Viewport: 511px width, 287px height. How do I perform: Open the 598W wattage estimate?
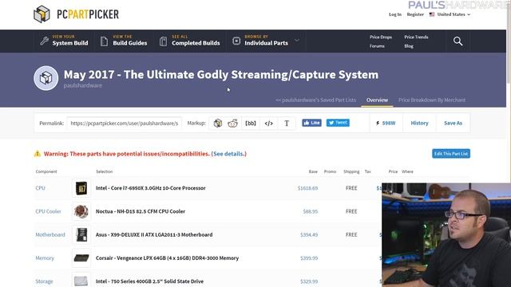pyautogui.click(x=386, y=123)
